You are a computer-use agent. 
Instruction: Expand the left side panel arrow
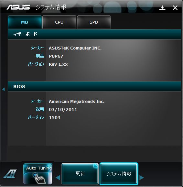(x=4, y=89)
